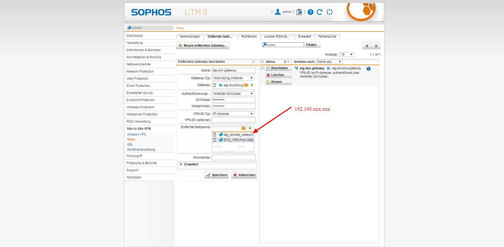Open the Sortieren nach dropdown
Screen dimensions: 504x247
click(x=329, y=62)
